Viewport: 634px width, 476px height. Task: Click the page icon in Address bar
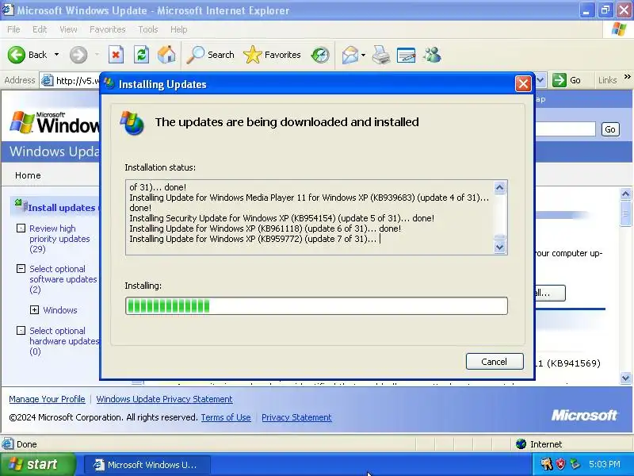click(48, 80)
